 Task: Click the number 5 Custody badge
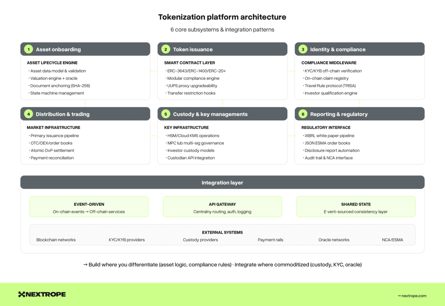click(x=165, y=114)
